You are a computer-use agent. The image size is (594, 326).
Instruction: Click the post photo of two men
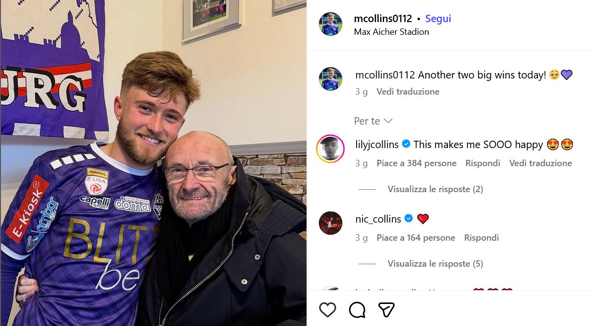(x=153, y=163)
